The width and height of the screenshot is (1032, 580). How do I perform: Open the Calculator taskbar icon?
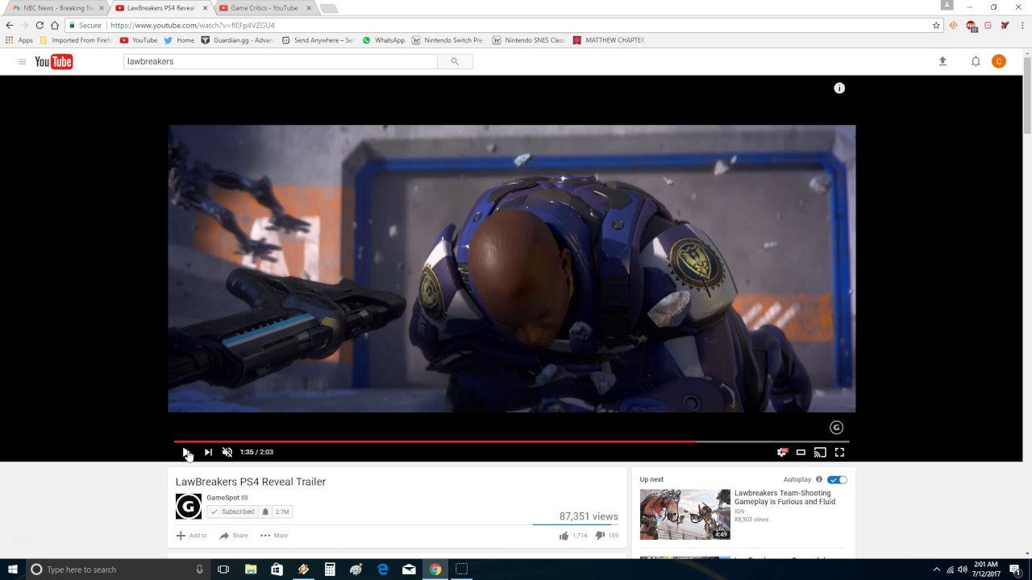(330, 570)
